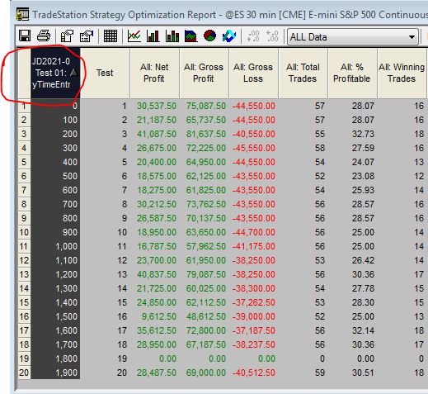Viewport: 428px width, 394px height.
Task: Sort by All: Gross Loss column
Action: click(x=253, y=73)
